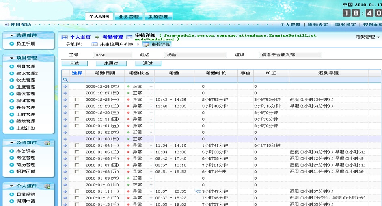Collapse the 项目管理 sidebar section
The width and height of the screenshot is (382, 206).
coord(12,58)
